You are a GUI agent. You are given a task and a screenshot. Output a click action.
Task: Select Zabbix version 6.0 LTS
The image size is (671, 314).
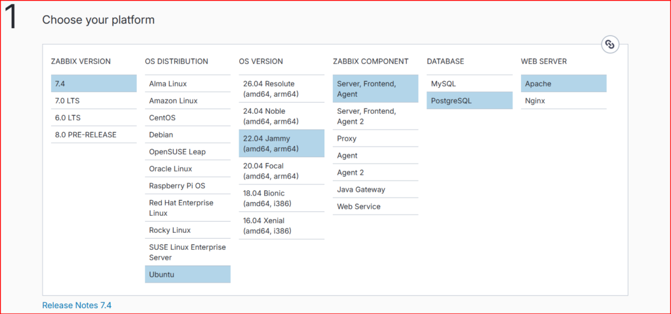coord(94,118)
